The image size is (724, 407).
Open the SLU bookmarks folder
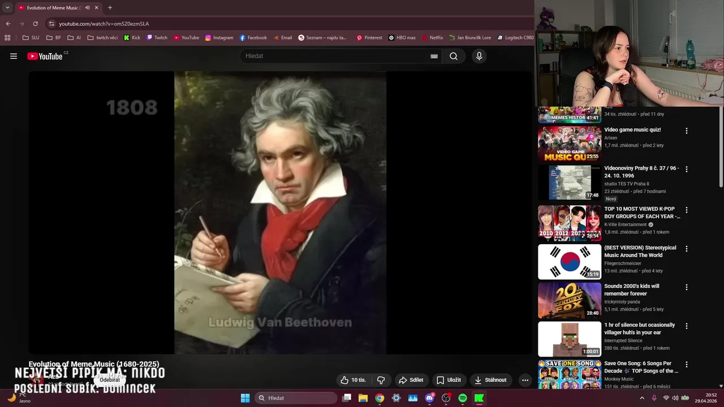click(31, 38)
